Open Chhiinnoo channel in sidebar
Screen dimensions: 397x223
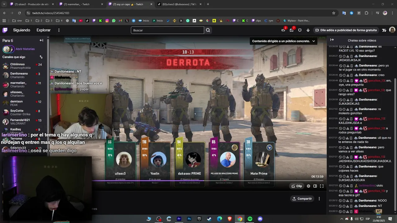(x=23, y=66)
